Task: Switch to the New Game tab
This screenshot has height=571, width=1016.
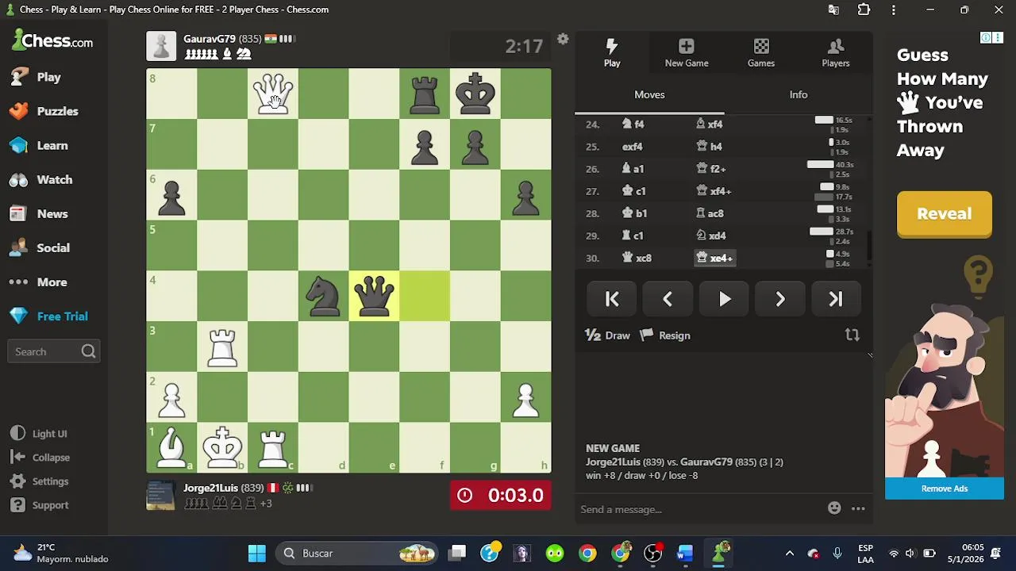Action: [687, 52]
